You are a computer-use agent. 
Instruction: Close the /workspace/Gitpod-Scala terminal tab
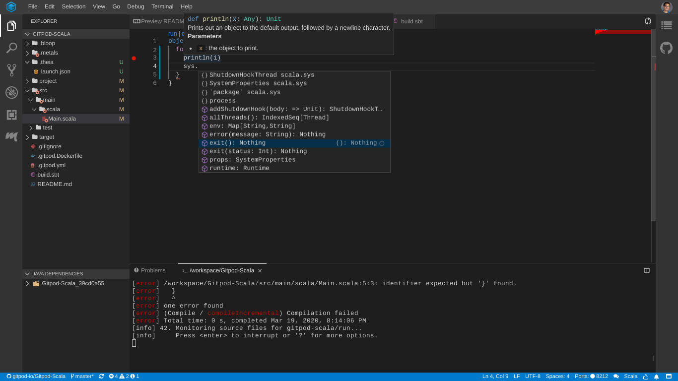(260, 271)
